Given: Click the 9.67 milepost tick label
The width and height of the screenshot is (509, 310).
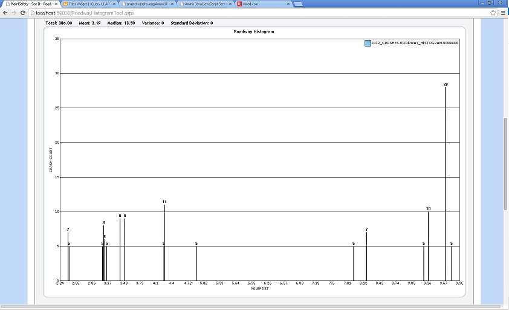Looking at the screenshot, I should [444, 283].
